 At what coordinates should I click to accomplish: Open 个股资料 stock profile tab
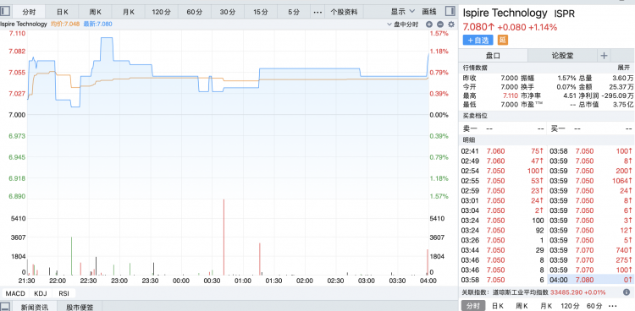(345, 12)
